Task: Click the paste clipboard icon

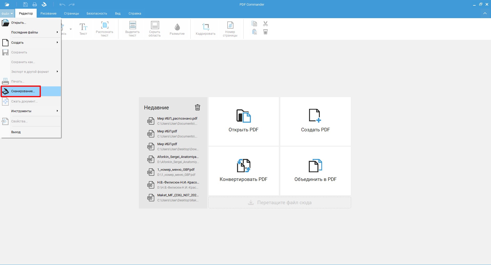Action: point(254,32)
